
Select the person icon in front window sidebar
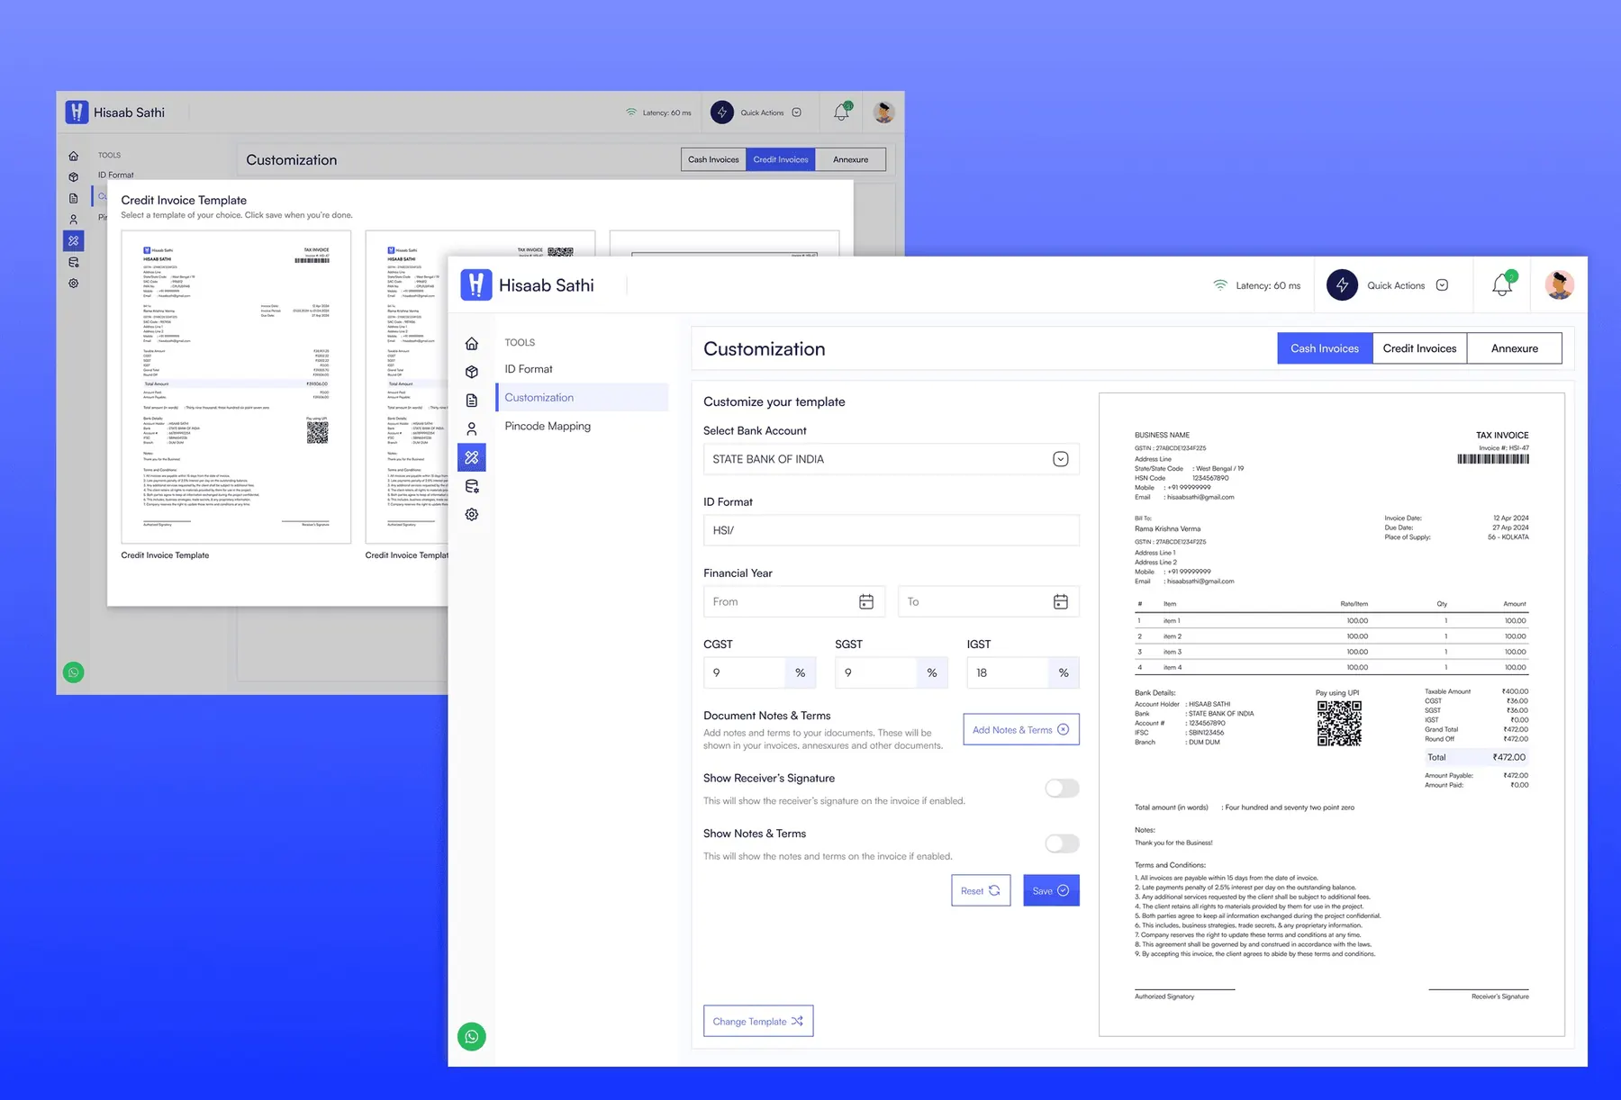471,429
